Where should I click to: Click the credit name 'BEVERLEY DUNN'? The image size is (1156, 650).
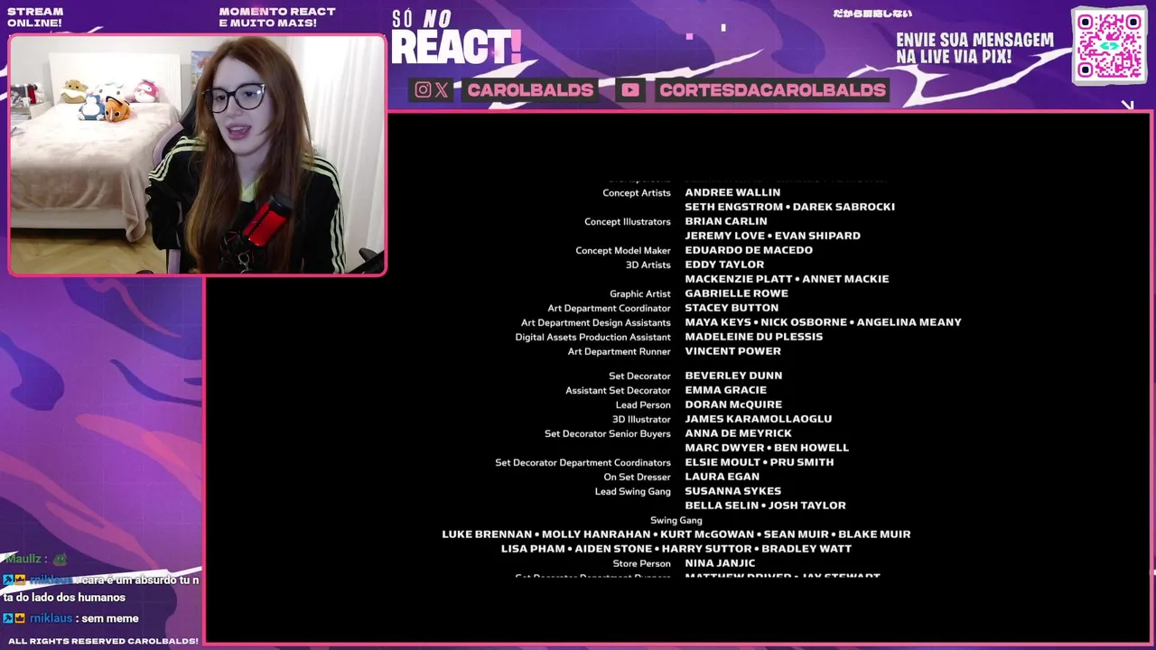(733, 376)
